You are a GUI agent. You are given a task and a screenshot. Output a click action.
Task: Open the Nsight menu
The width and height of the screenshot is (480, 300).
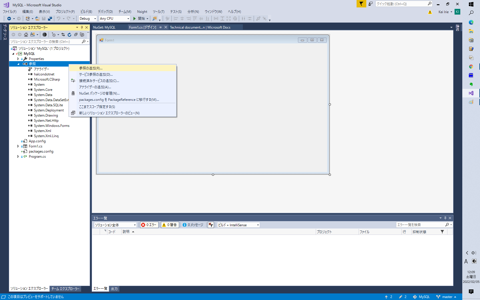point(142,12)
